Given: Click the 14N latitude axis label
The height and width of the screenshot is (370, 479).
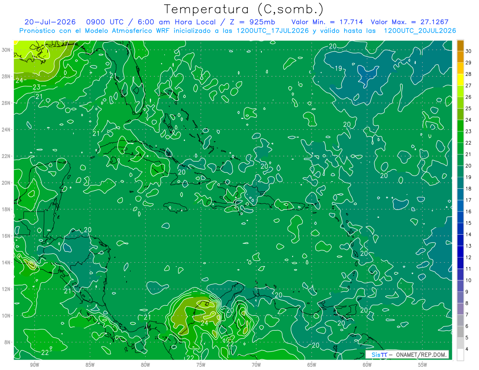Looking at the screenshot, I should coord(6,263).
